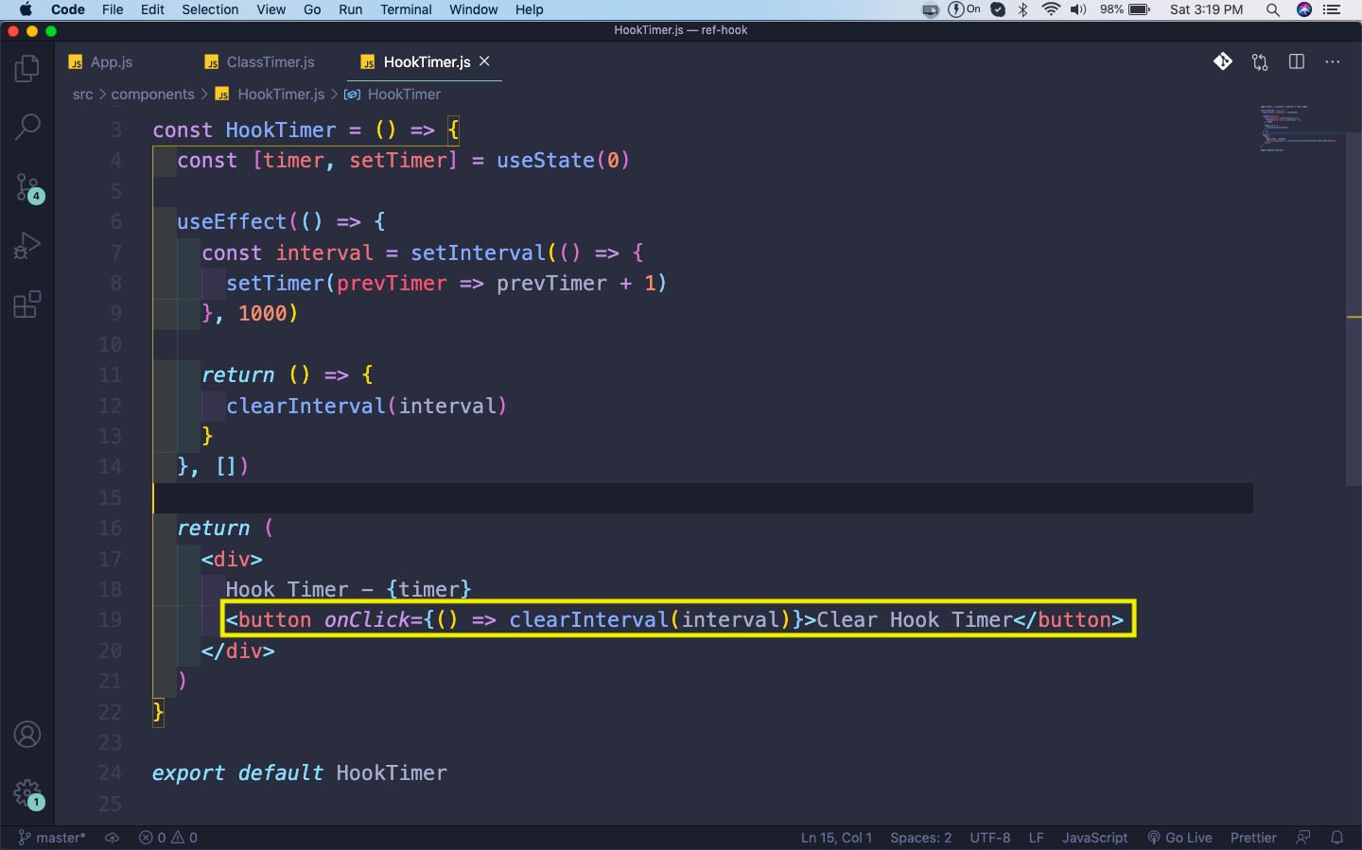Click the GitLens diamond icon in editor toolbar
Screen dimensions: 1362x850
[1223, 61]
